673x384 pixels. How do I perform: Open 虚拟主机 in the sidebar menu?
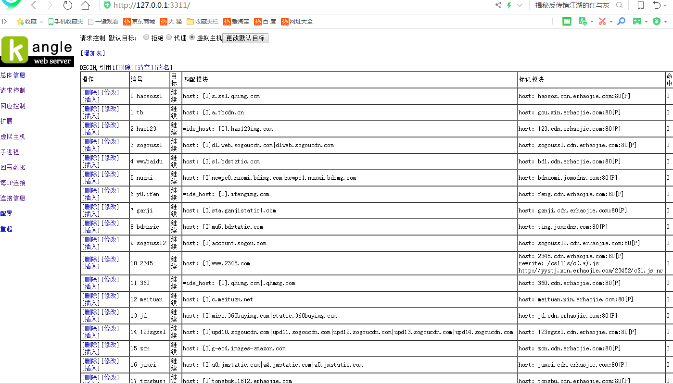[x=13, y=136]
